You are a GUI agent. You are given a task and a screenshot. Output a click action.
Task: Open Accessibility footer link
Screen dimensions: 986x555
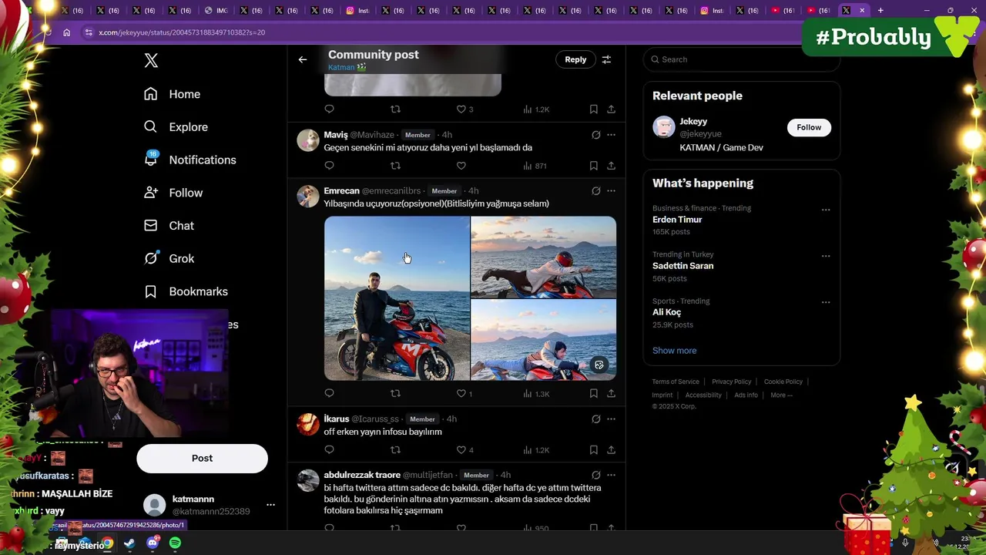click(703, 395)
